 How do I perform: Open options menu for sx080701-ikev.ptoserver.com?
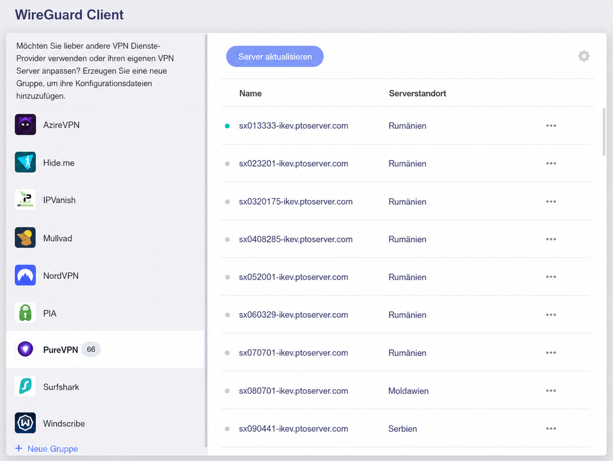click(x=551, y=391)
